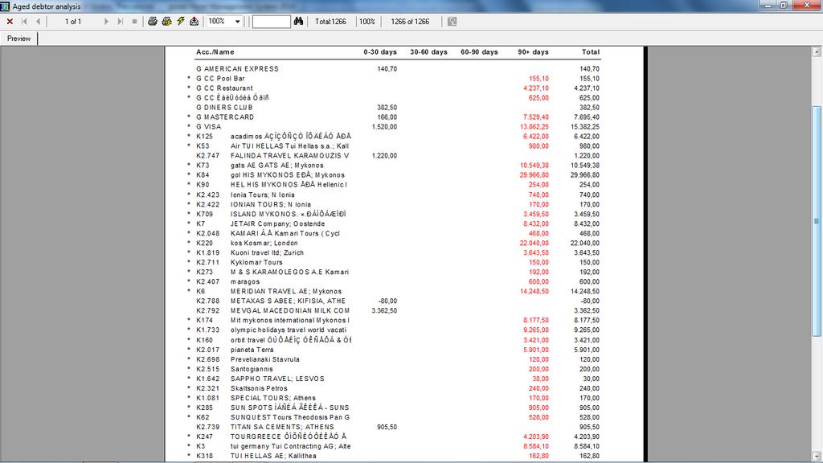Click the 14.248,50 red amount for K6

click(x=534, y=291)
